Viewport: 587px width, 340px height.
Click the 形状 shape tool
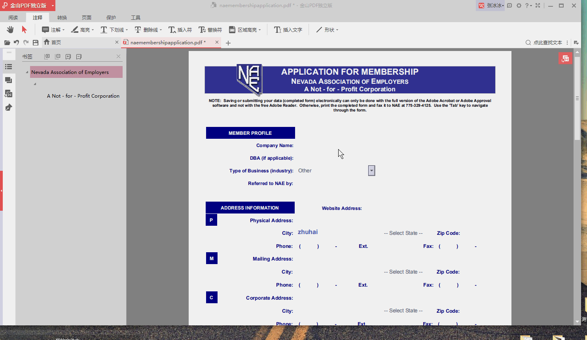click(325, 30)
